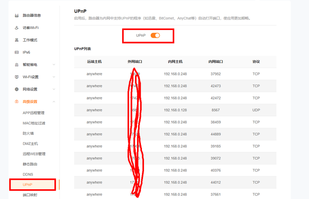This screenshot has width=309, height=199.
Task: Click internal port value 42473
Action: click(216, 86)
